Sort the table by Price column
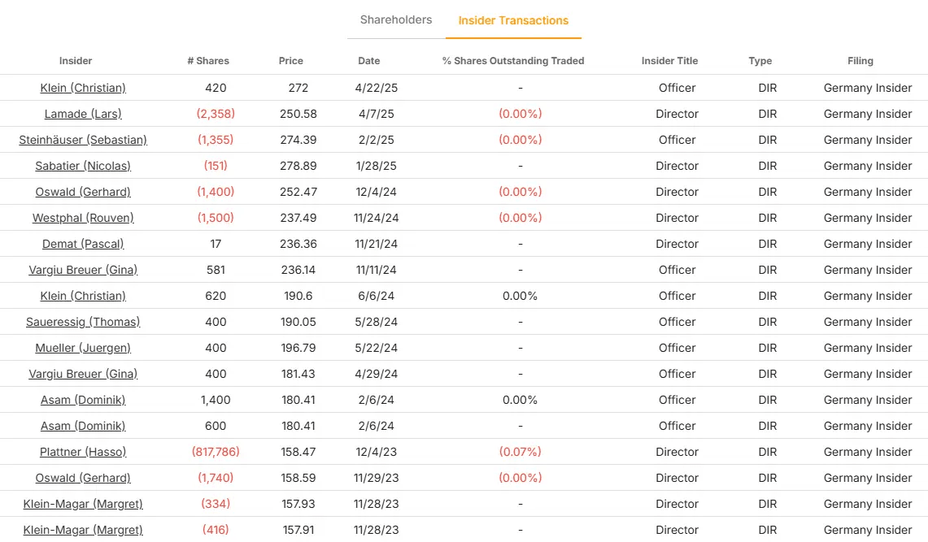Screen dimensions: 928x542 coord(290,60)
